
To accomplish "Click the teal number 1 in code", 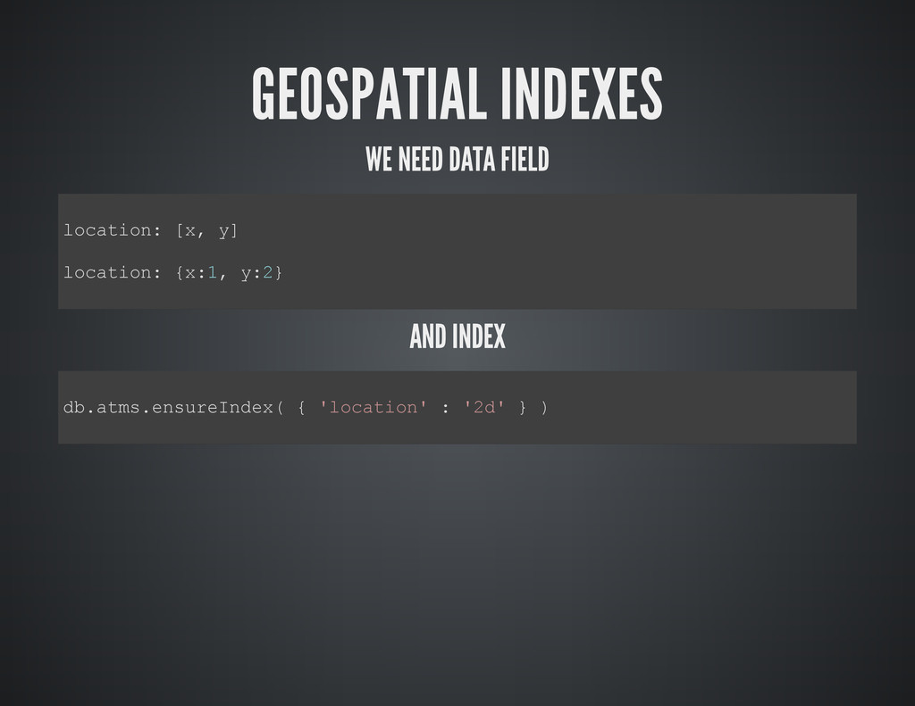I will tap(212, 272).
